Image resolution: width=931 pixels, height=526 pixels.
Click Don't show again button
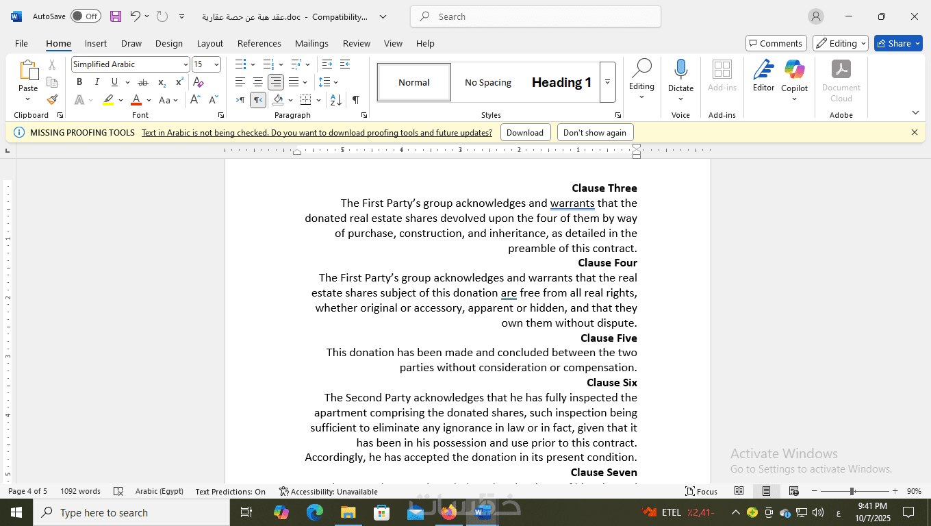pyautogui.click(x=595, y=132)
